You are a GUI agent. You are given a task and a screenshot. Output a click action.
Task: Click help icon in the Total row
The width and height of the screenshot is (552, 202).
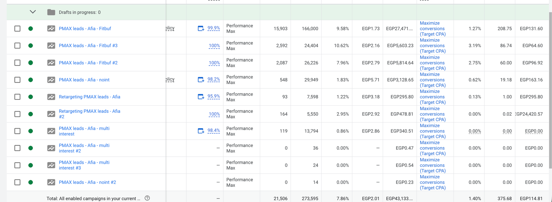click(147, 198)
